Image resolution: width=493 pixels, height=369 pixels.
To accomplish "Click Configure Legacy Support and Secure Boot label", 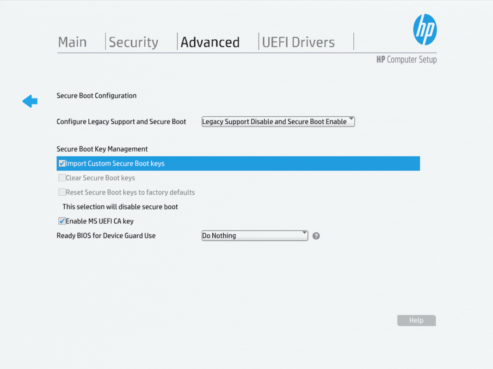I will tap(121, 121).
